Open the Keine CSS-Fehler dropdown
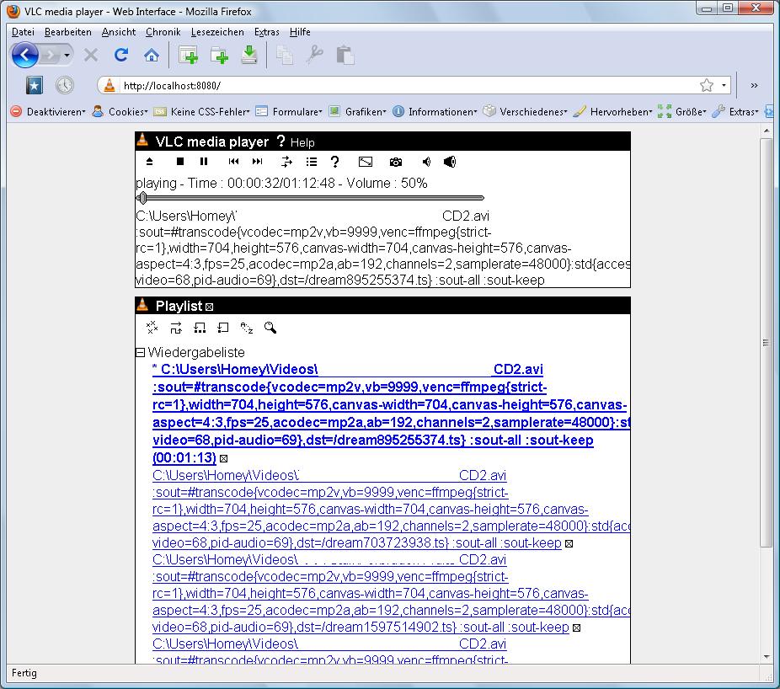Screen dimensions: 780x689 pos(202,112)
